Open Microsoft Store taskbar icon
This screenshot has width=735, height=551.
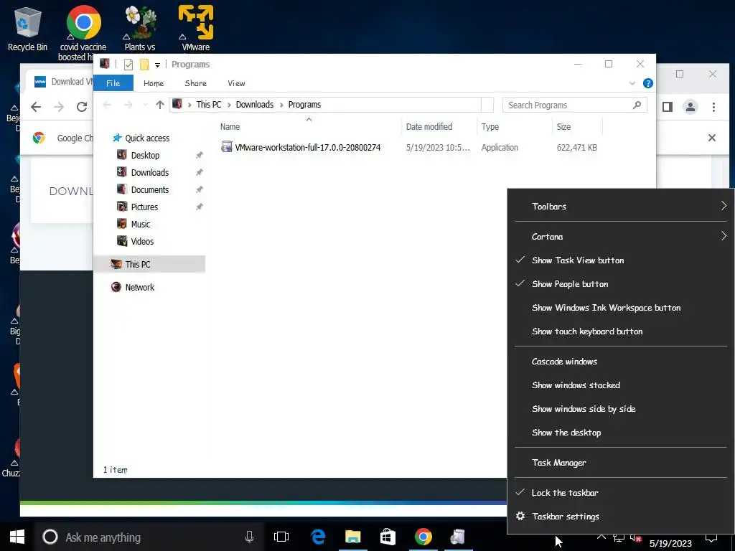[x=388, y=537]
